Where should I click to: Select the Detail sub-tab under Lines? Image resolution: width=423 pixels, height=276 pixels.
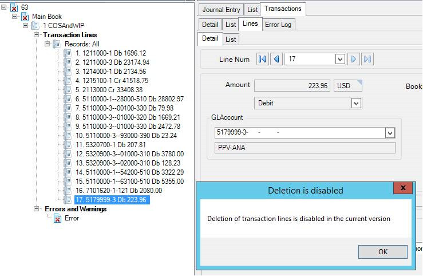click(210, 38)
